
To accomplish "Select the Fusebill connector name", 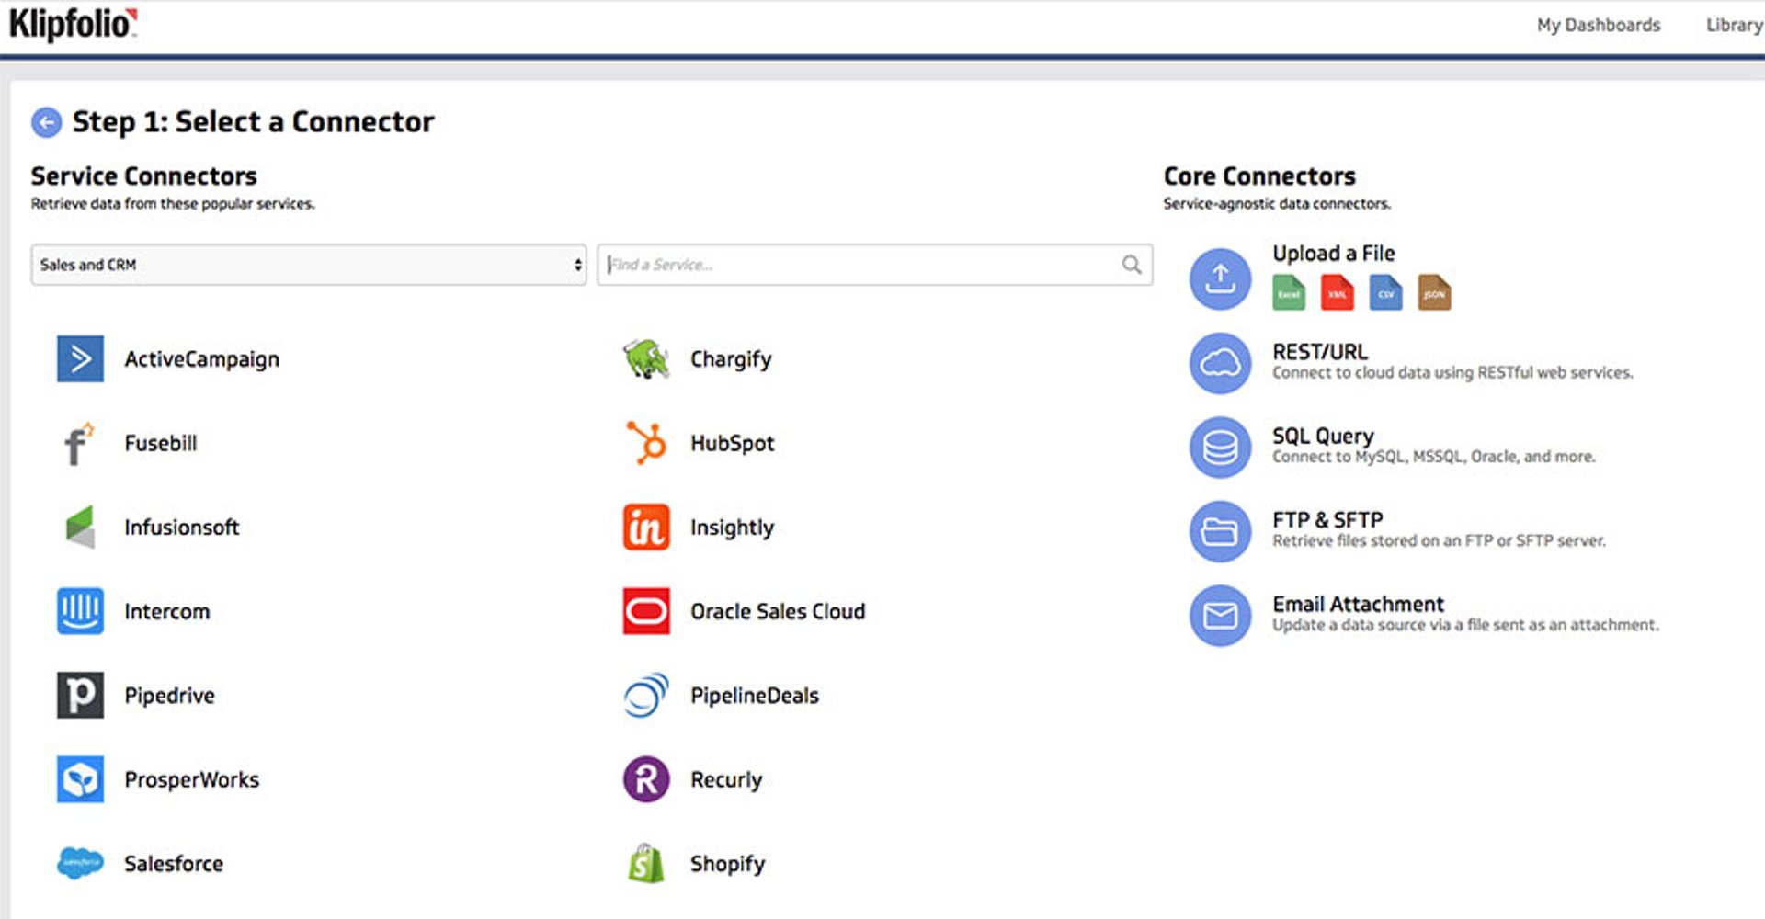I will click(161, 443).
